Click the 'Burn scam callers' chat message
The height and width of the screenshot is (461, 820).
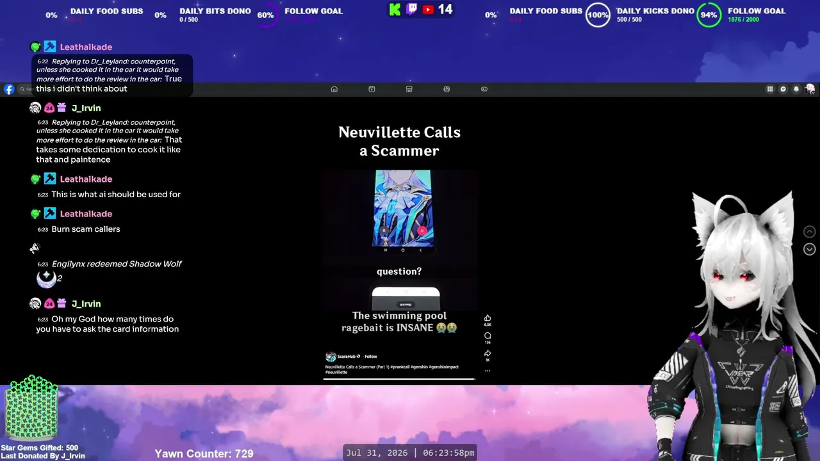[86, 229]
